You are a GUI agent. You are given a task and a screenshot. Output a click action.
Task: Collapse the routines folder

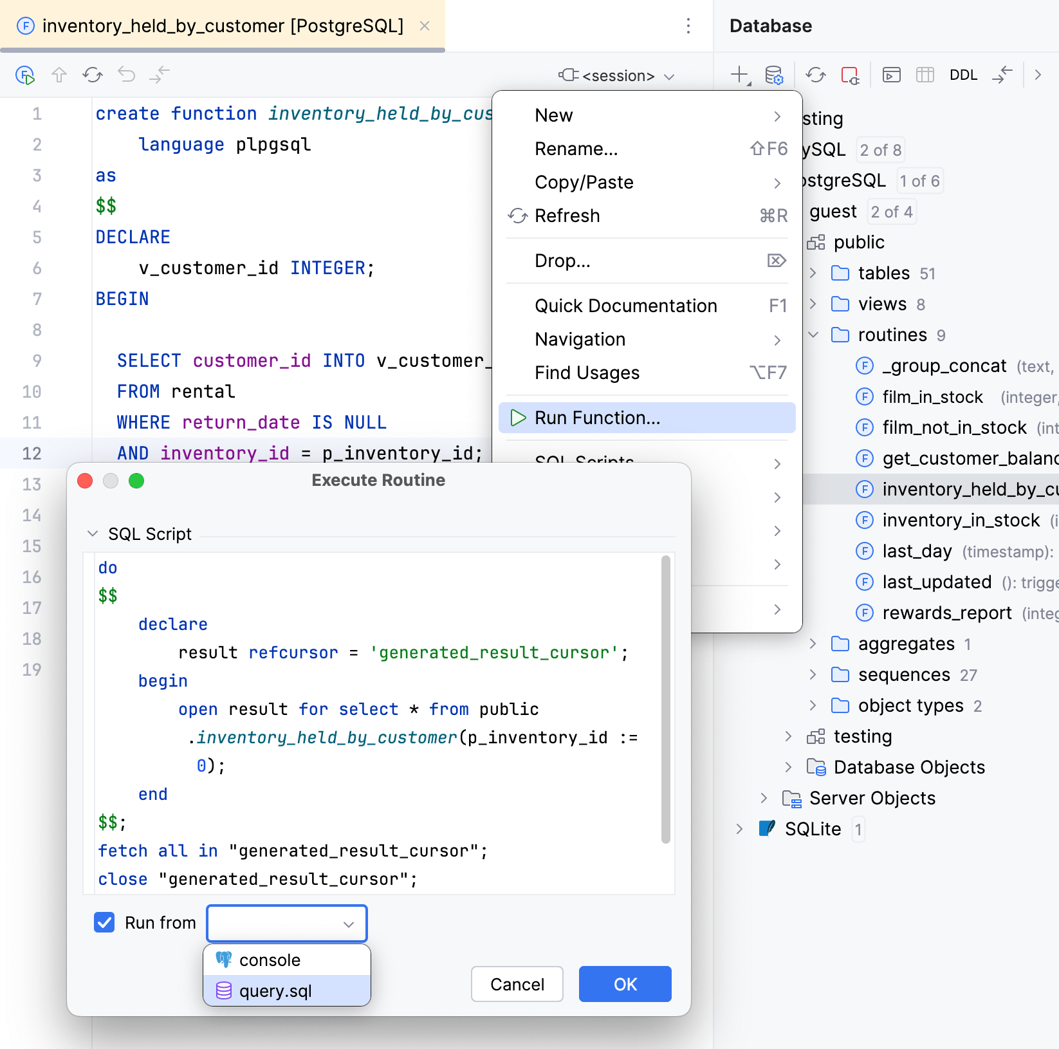[813, 335]
